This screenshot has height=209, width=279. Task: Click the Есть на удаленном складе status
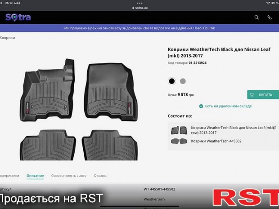pyautogui.click(x=225, y=106)
